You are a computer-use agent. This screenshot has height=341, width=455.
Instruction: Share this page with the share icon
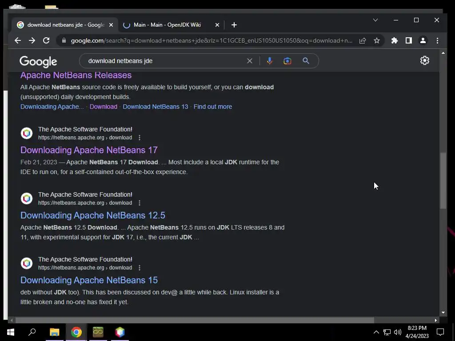click(363, 40)
